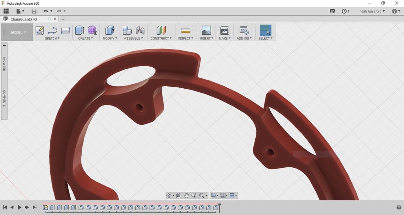Click the timeline end position marker
404x215 pixels.
pyautogui.click(x=220, y=206)
